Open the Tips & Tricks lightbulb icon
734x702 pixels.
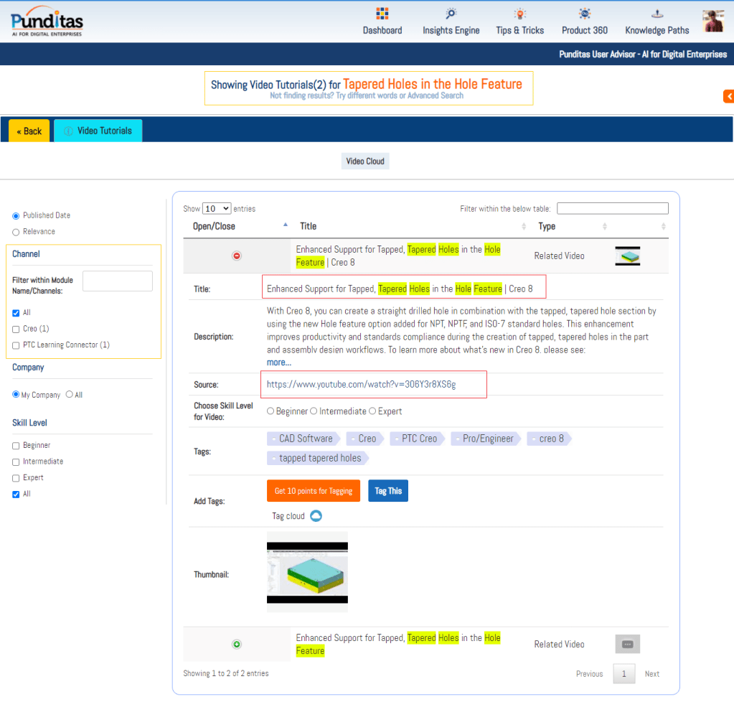519,14
